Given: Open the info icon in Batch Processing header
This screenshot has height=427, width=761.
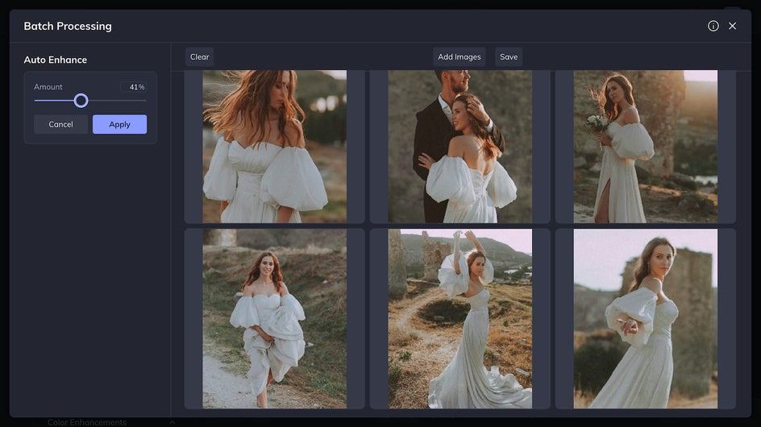Looking at the screenshot, I should [713, 26].
